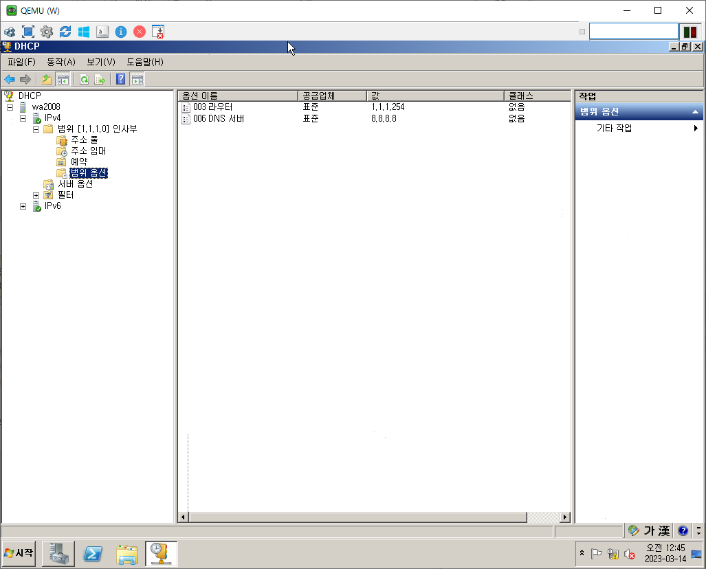Open the 동작(A) menu
The height and width of the screenshot is (569, 706).
coord(61,62)
